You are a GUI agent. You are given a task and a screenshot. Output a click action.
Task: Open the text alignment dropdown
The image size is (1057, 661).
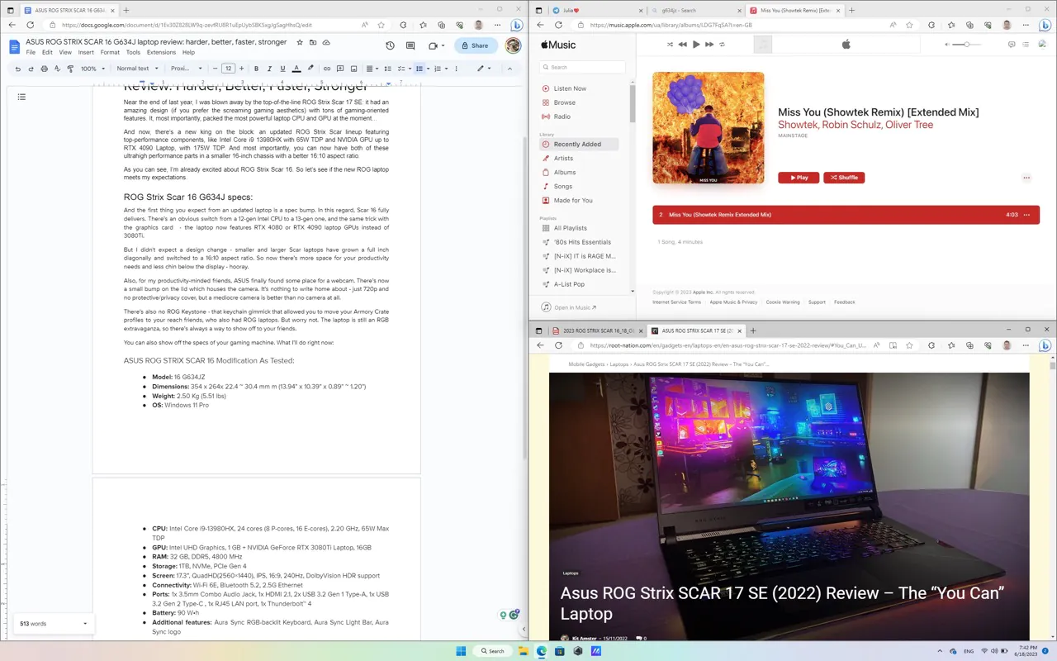coord(372,69)
